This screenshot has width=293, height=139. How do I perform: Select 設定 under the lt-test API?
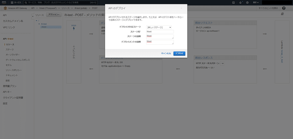point(8,80)
